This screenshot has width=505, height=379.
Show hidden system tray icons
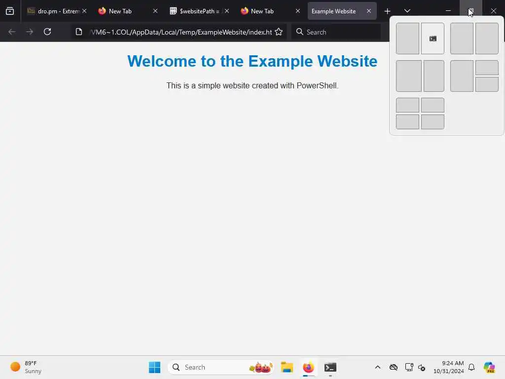click(378, 367)
